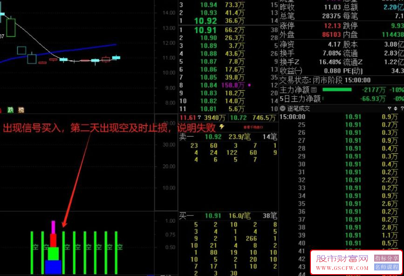Click the up-down sort icon in 逐笔成交 header
Screen dimensions: 404x276
coord(396,108)
